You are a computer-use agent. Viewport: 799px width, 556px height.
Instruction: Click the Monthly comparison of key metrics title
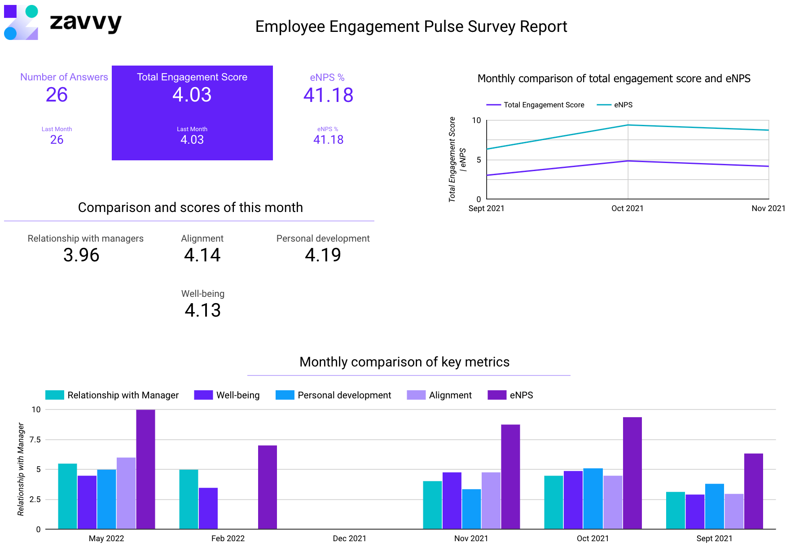point(404,362)
